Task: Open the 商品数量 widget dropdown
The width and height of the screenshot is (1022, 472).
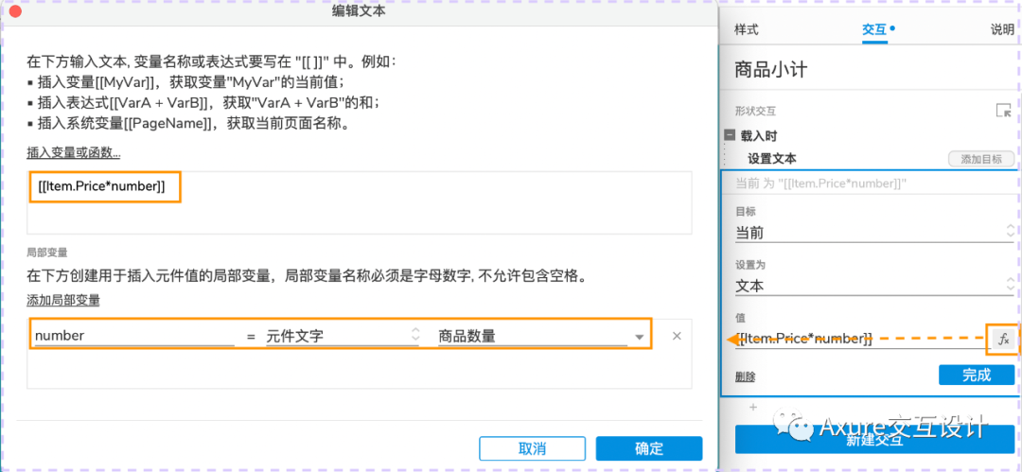Action: tap(541, 337)
